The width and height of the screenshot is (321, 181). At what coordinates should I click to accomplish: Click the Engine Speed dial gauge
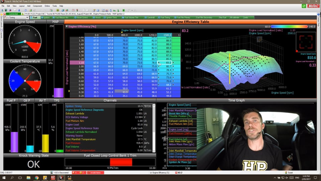coord(25,41)
